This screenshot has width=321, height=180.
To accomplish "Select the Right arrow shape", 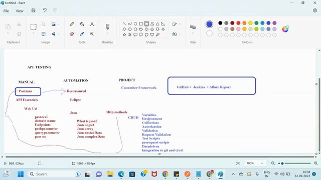I will pyautogui.click(x=141, y=29).
